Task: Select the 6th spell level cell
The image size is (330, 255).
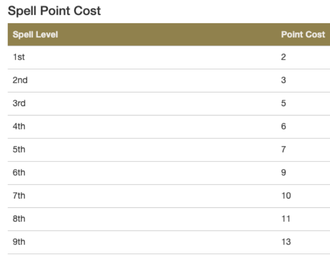Action: click(19, 172)
